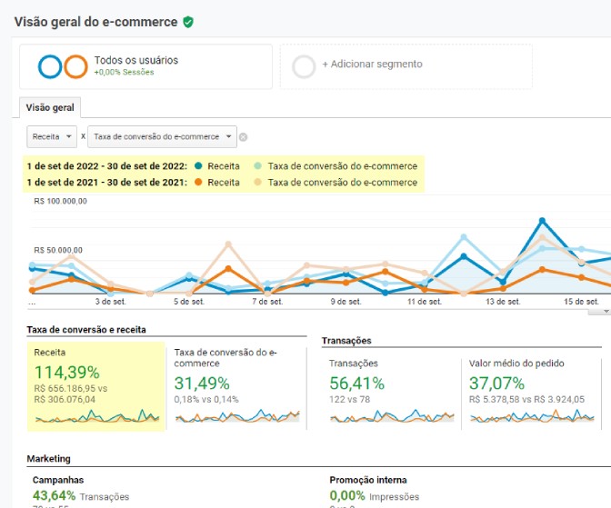
Task: Click the 2022 Taxa de conversão light blue dot
Action: tap(258, 166)
